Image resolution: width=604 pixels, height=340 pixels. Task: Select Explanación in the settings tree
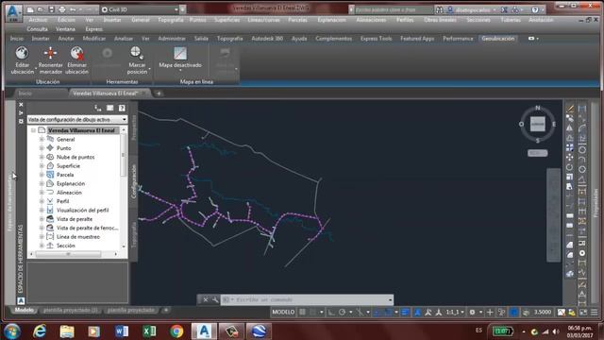coord(71,183)
